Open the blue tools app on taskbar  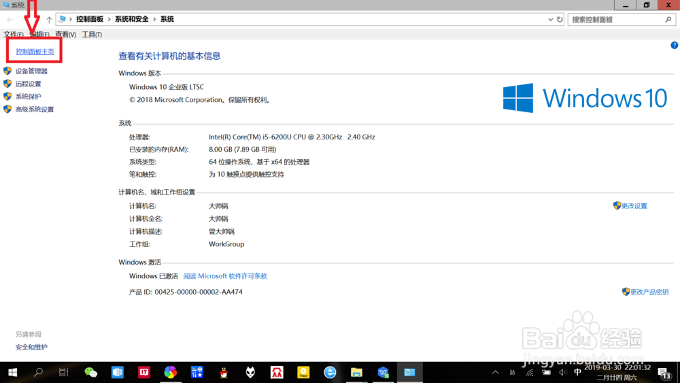coord(197,372)
